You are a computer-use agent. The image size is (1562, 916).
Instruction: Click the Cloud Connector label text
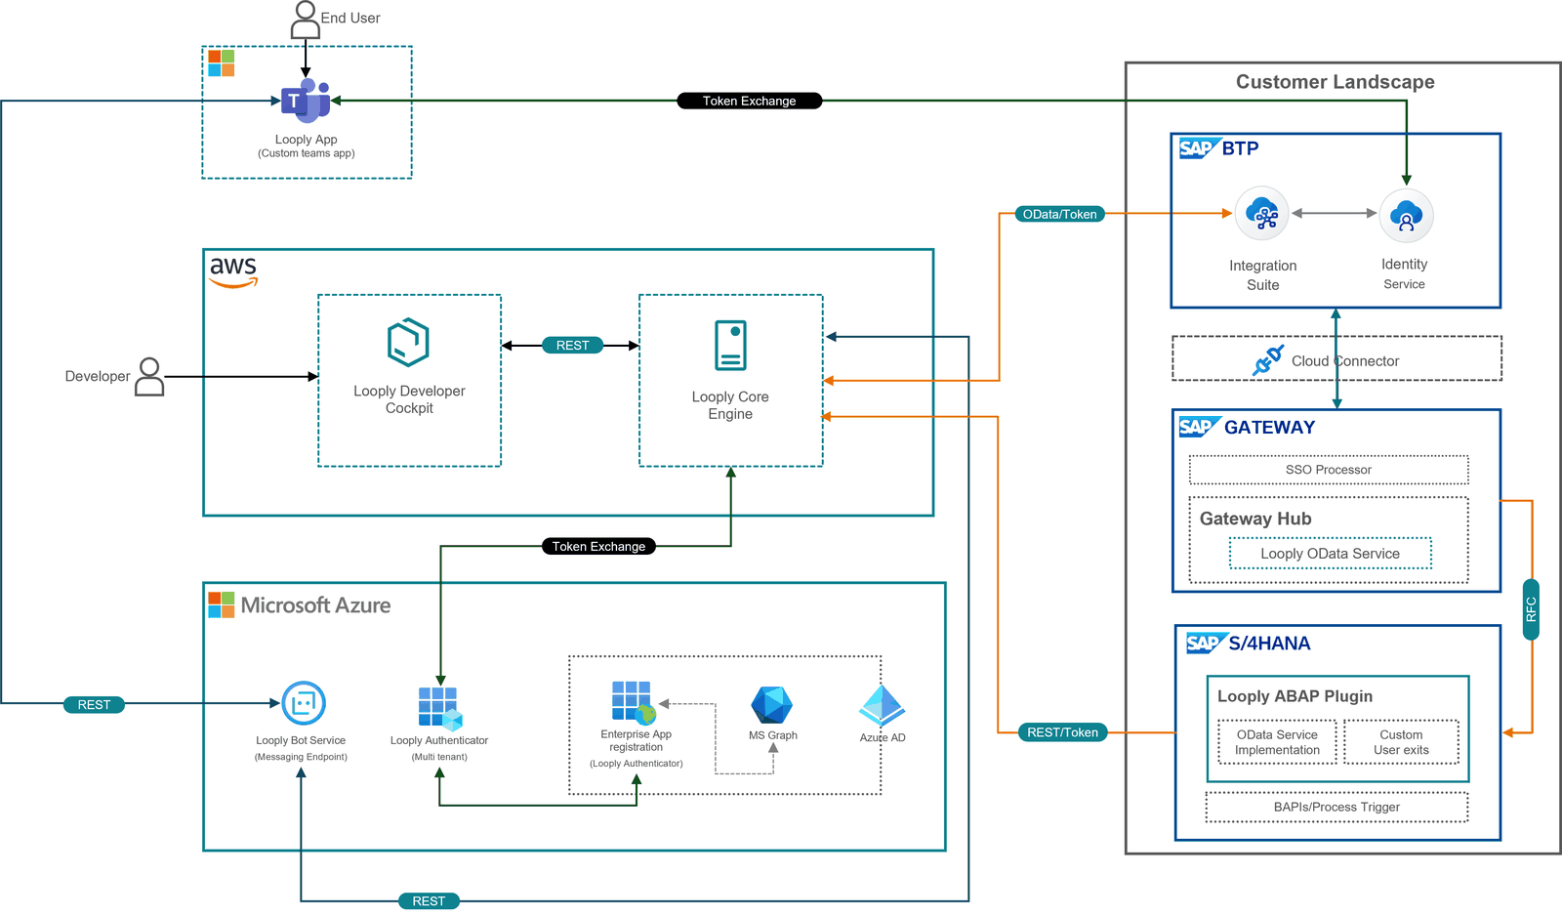coord(1345,361)
